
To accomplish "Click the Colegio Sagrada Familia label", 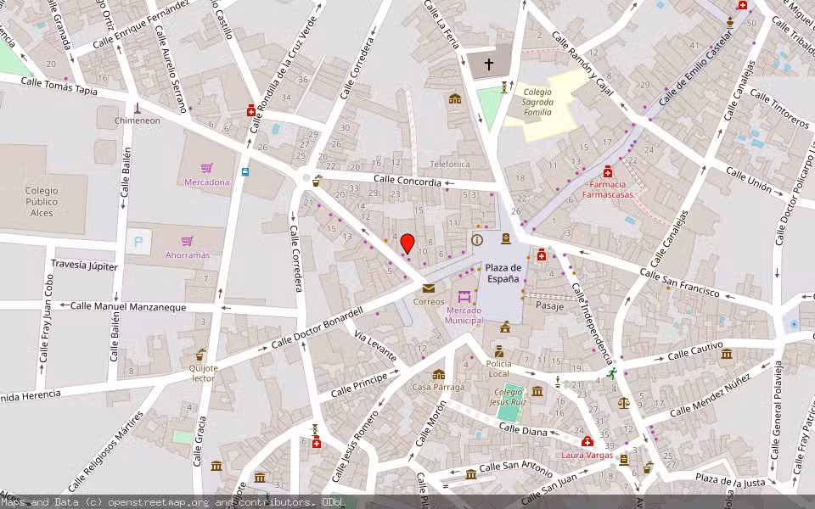I will pos(538,102).
